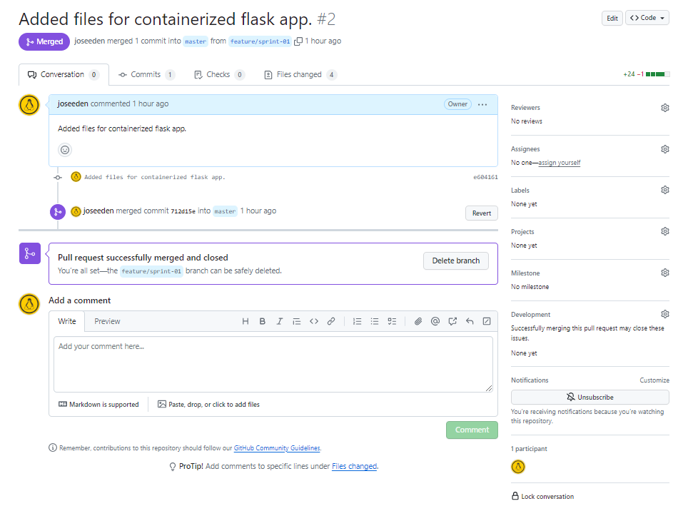688x521 pixels.
Task: Open the GitHub Community Guidelines link
Action: point(277,448)
